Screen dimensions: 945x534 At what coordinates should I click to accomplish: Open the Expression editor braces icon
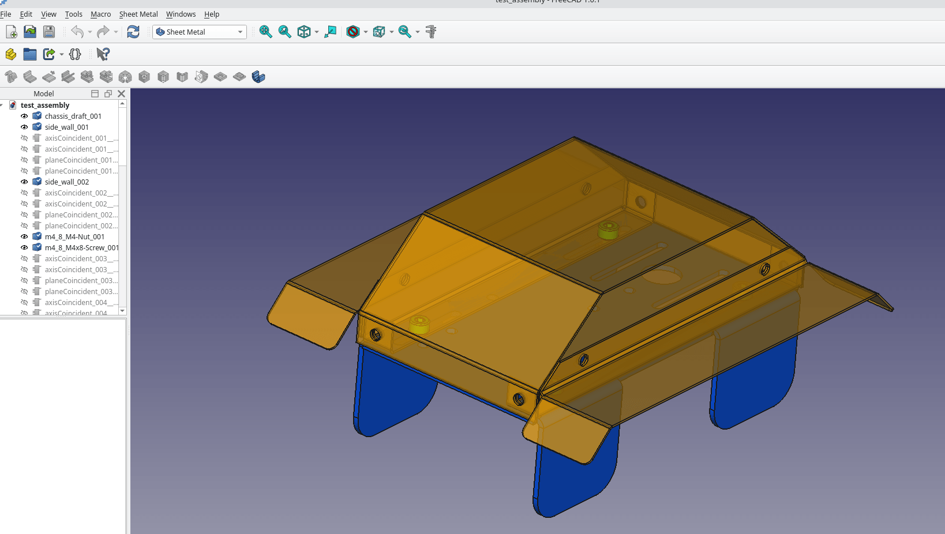click(x=75, y=54)
